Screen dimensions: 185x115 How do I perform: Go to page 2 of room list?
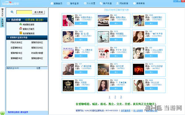pos(115,97)
